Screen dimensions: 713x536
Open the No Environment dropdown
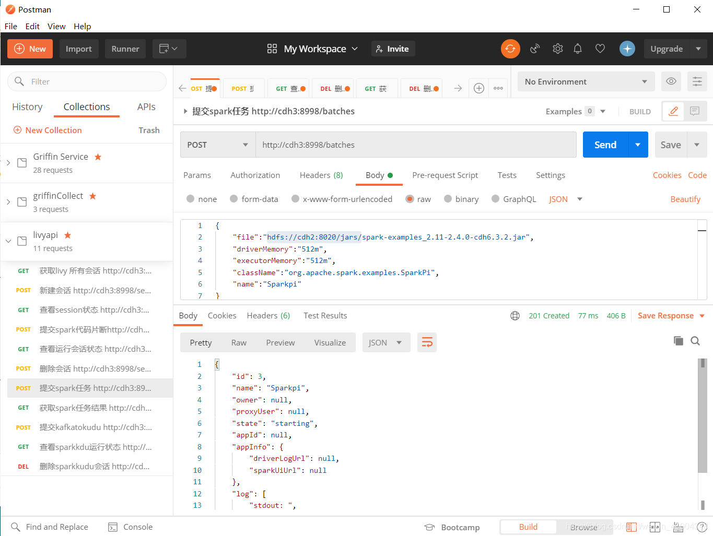click(x=586, y=81)
